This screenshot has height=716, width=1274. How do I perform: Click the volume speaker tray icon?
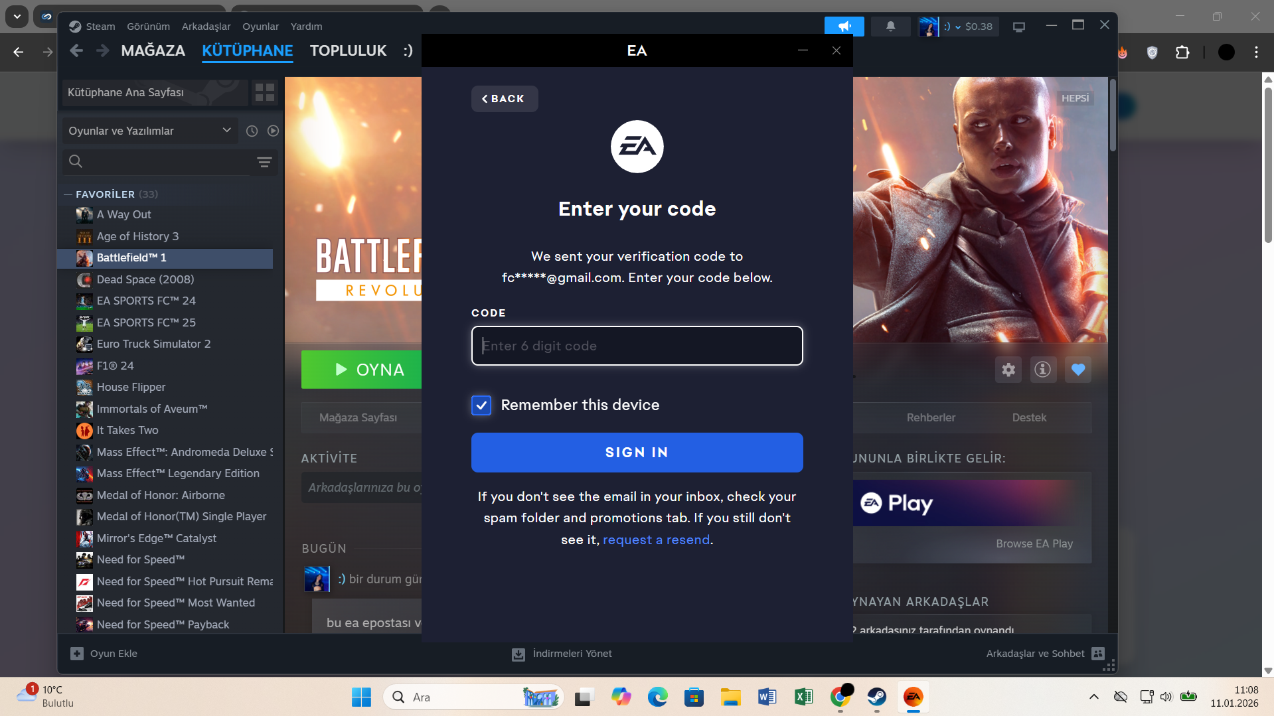click(x=1166, y=697)
